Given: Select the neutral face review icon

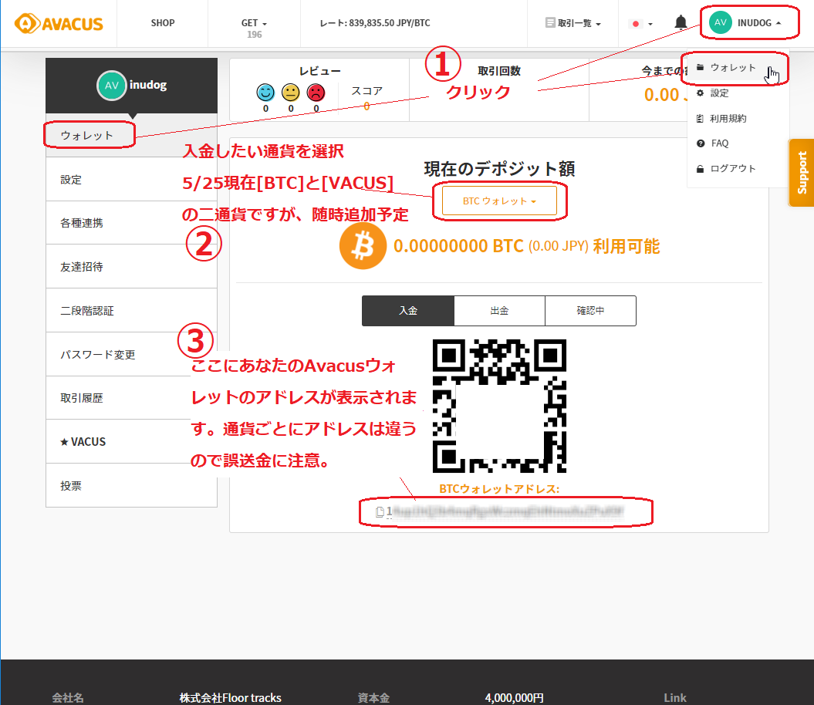Looking at the screenshot, I should [289, 93].
